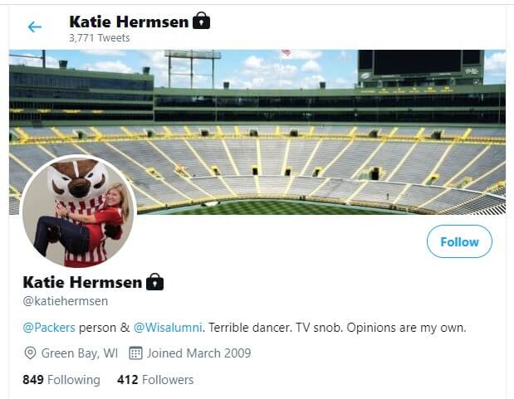Click the Katie Hermsen header title
The image size is (514, 399).
coord(127,21)
